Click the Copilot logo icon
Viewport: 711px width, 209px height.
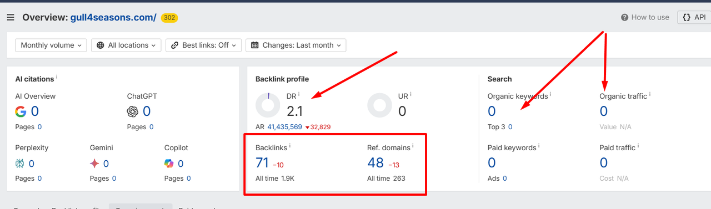point(169,164)
